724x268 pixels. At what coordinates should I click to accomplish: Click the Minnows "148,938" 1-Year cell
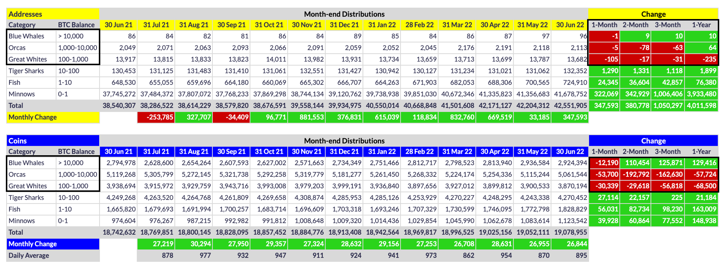click(x=701, y=221)
